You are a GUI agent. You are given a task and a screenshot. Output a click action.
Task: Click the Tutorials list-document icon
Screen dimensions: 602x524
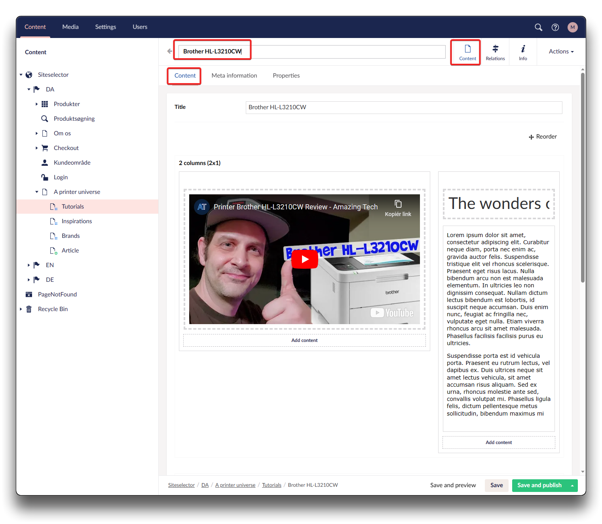53,207
